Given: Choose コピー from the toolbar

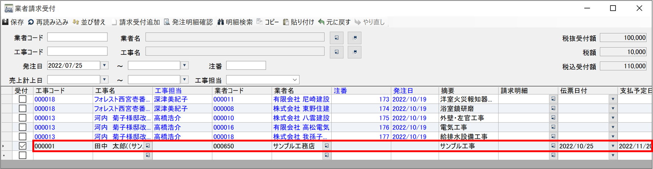Looking at the screenshot, I should (268, 22).
